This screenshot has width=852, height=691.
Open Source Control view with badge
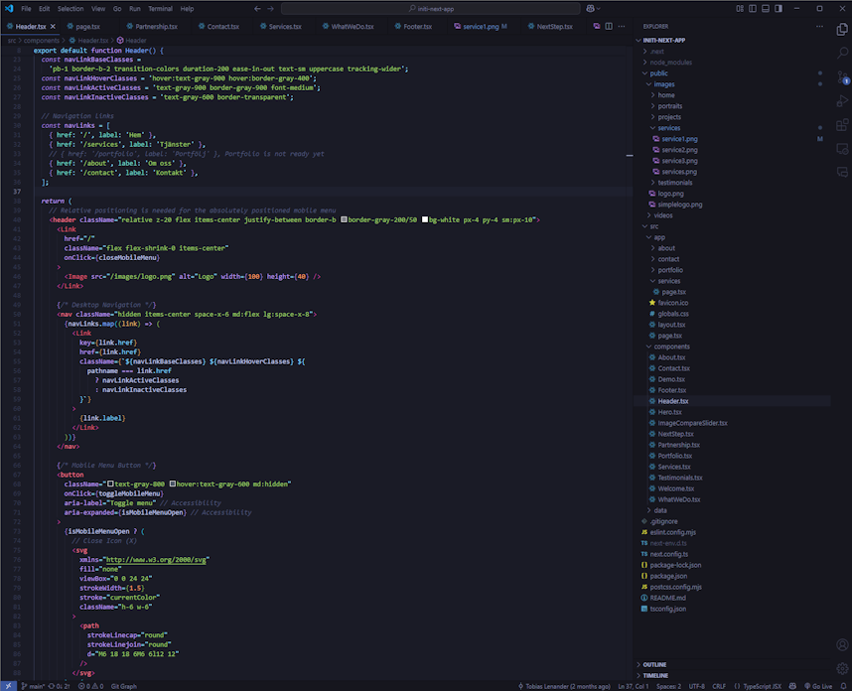point(842,77)
